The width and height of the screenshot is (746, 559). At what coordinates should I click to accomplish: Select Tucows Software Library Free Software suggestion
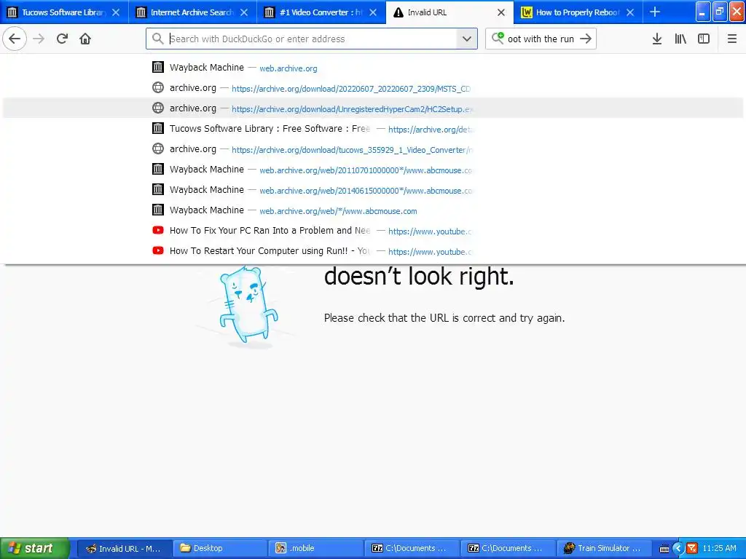coord(372,129)
